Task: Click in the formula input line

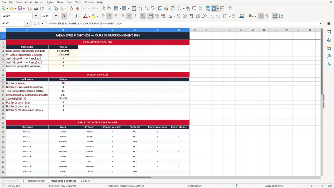Action: click(183, 23)
